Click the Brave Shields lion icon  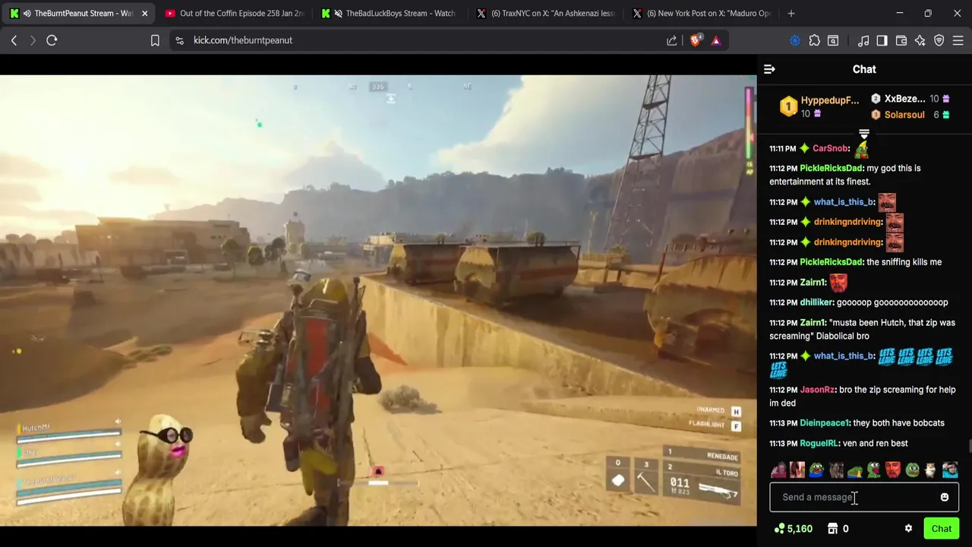pyautogui.click(x=696, y=40)
